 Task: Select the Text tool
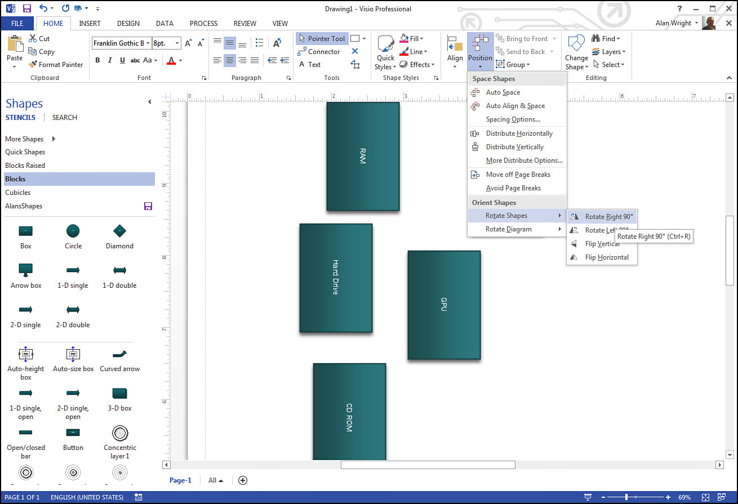click(x=310, y=64)
